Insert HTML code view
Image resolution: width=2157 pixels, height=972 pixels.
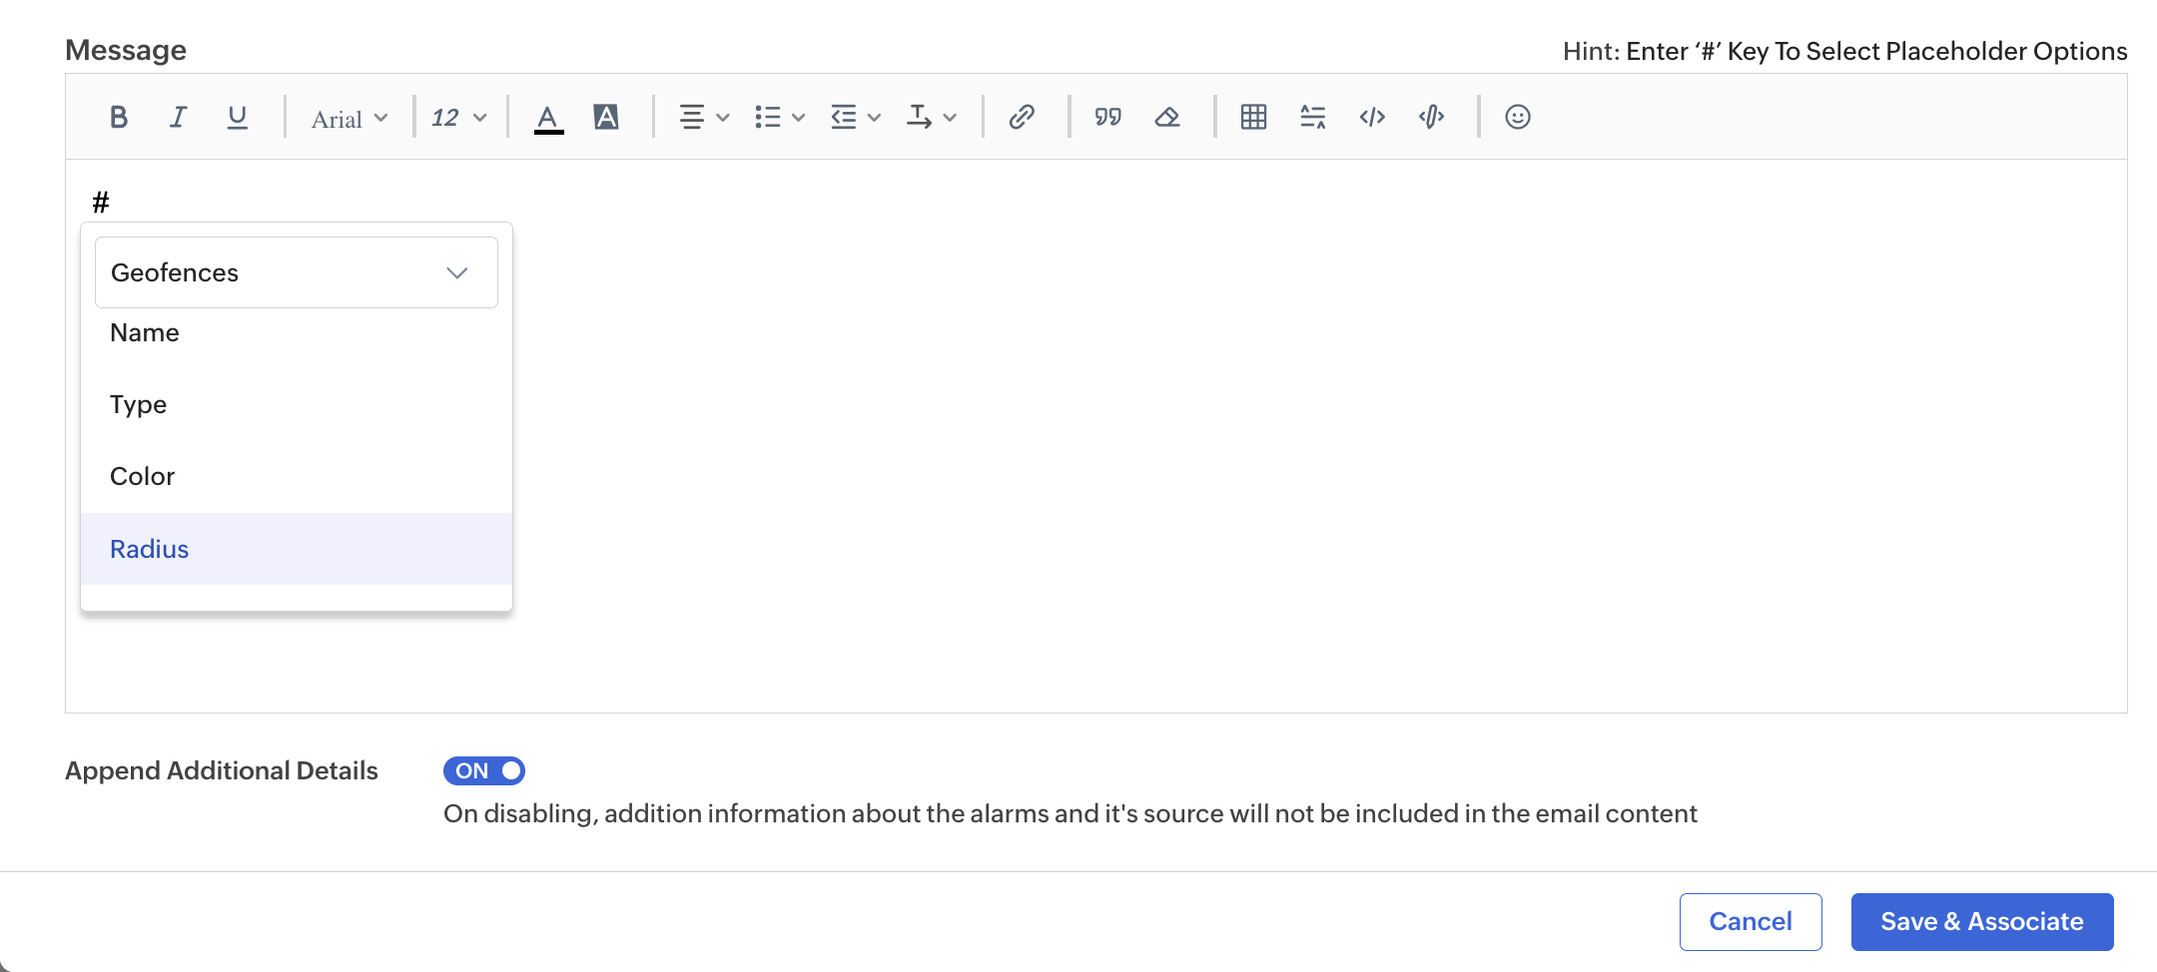pyautogui.click(x=1372, y=117)
